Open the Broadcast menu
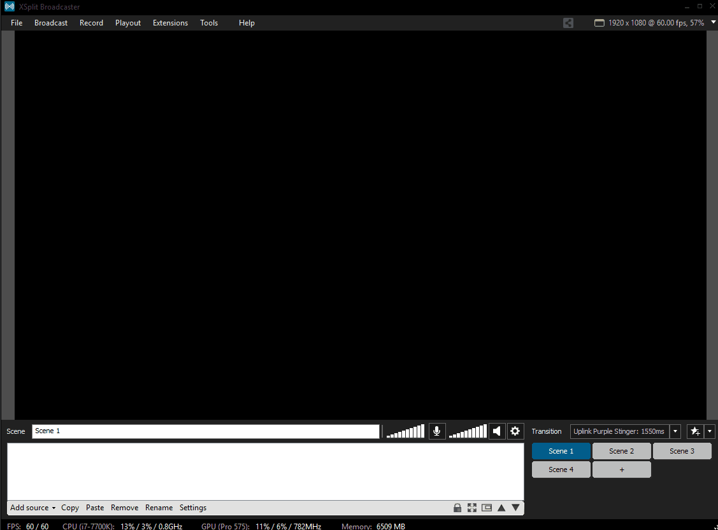718x530 pixels. tap(50, 23)
